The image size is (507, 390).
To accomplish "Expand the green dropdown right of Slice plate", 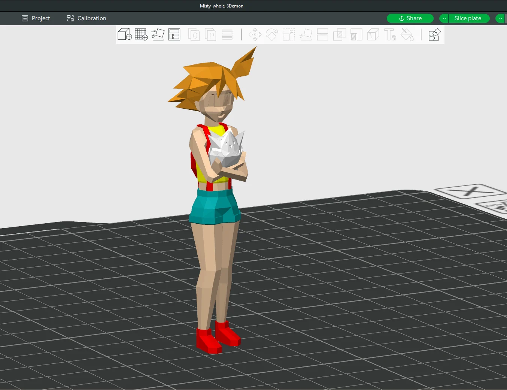I will [501, 18].
